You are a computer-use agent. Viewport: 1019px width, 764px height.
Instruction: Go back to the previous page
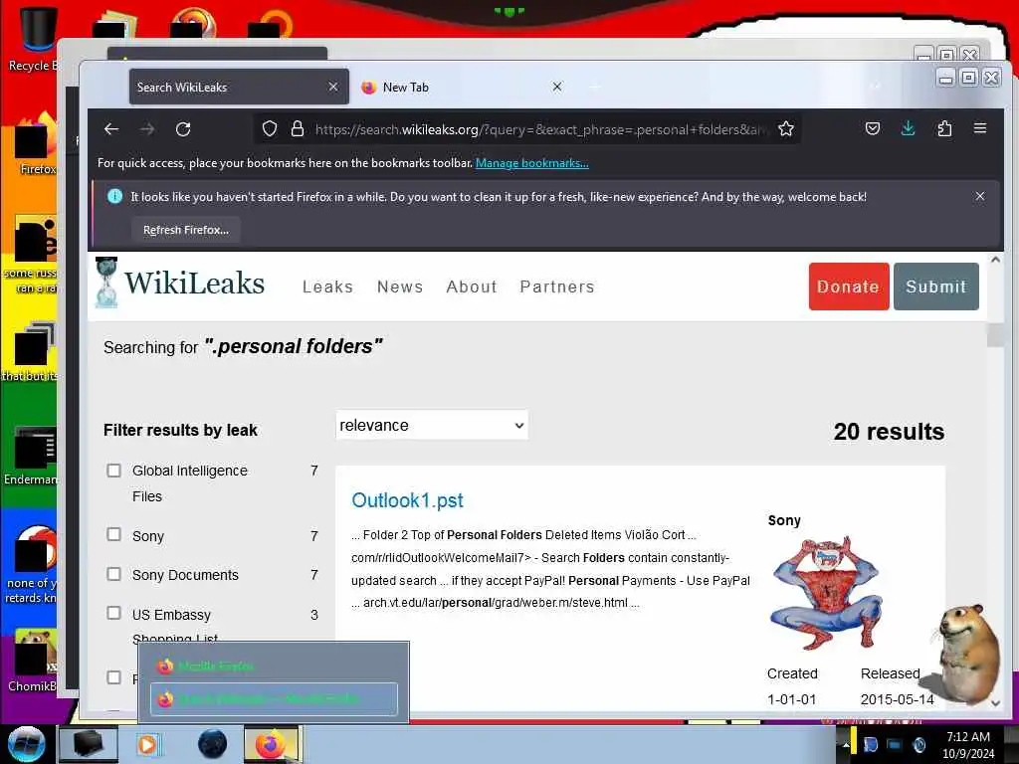pyautogui.click(x=111, y=129)
